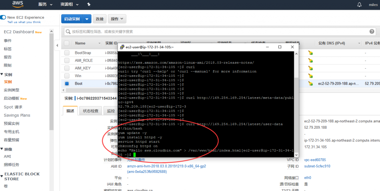Open 启动模板 launch templates in sidebar
The width and height of the screenshot is (380, 191).
pos(12,99)
